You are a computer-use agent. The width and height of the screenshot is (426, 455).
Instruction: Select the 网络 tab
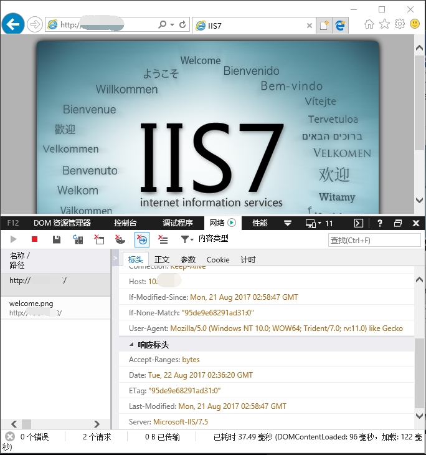click(x=222, y=223)
